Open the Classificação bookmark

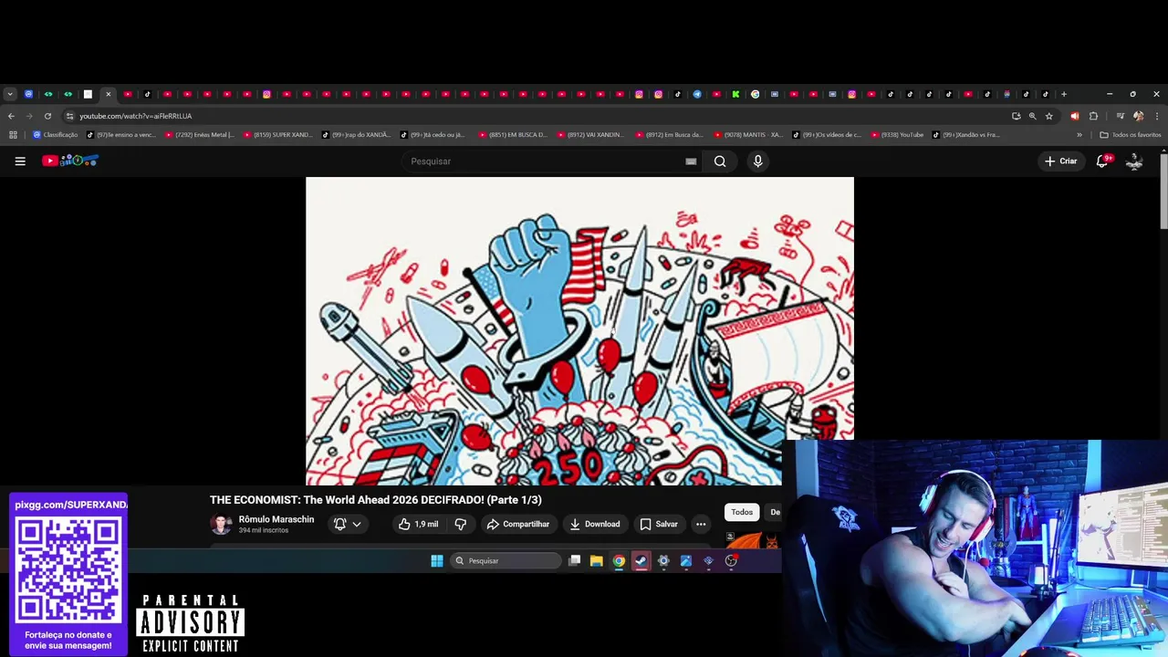click(x=56, y=135)
